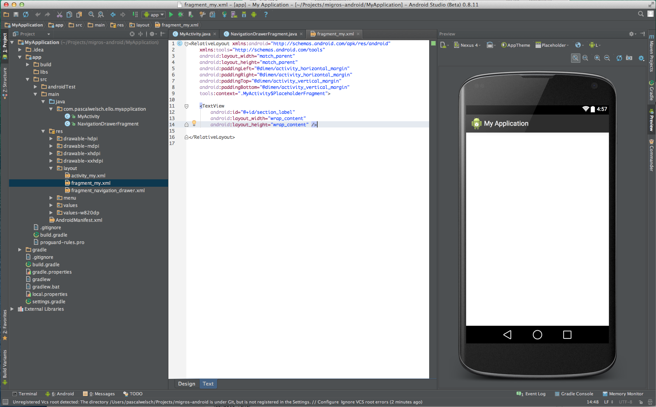Screen dimensions: 656x407
Task: Switch to the MyActivity.java tab
Action: pyautogui.click(x=195, y=34)
